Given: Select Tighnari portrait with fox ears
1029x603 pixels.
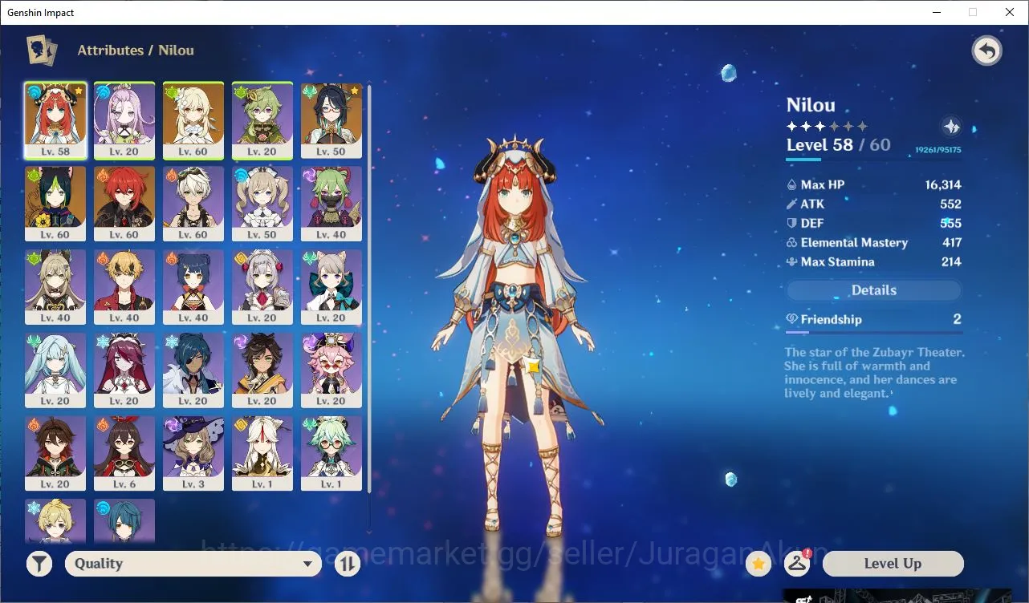Looking at the screenshot, I should (55, 204).
